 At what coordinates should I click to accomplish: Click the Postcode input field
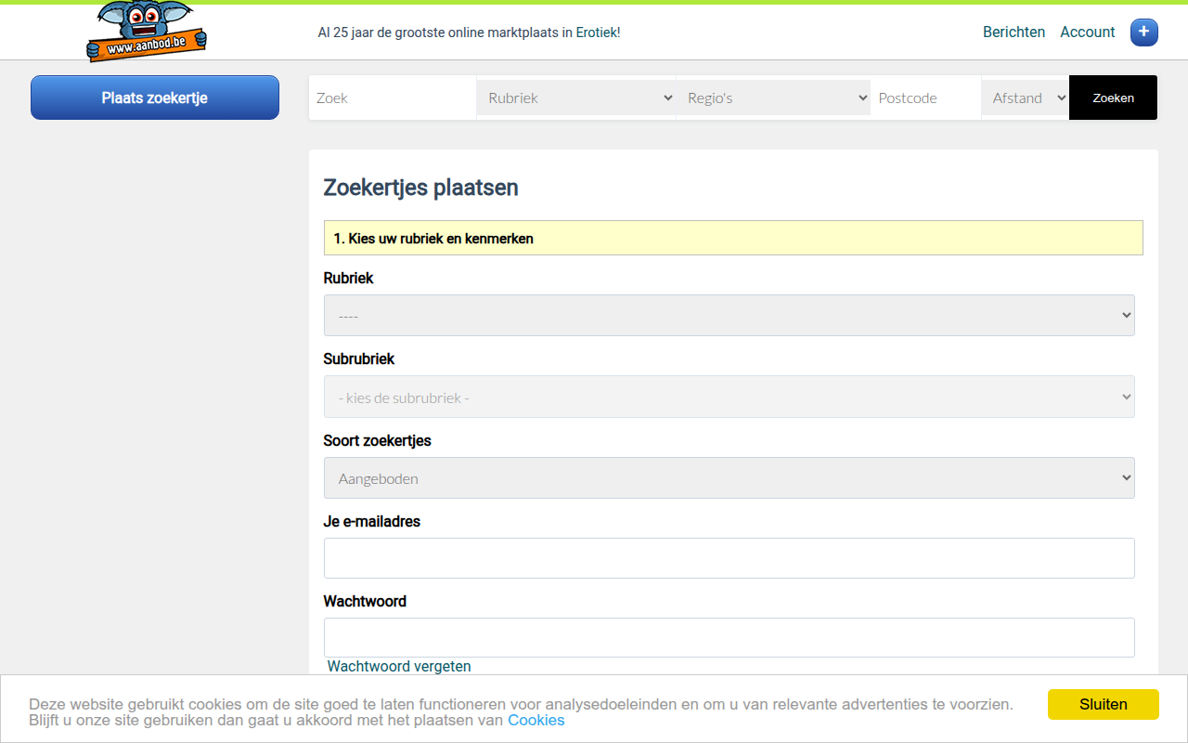pos(925,98)
